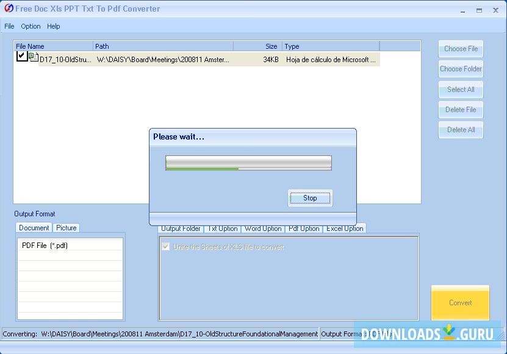
Task: Select PDF File (*.pdf) in the Document list
Action: tap(46, 245)
